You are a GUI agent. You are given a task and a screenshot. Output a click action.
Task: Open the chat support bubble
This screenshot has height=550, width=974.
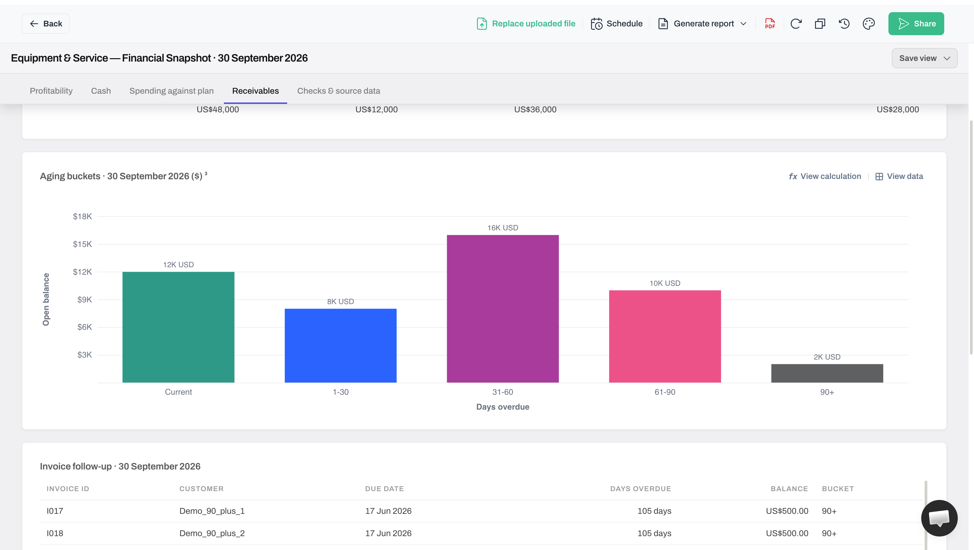(939, 518)
